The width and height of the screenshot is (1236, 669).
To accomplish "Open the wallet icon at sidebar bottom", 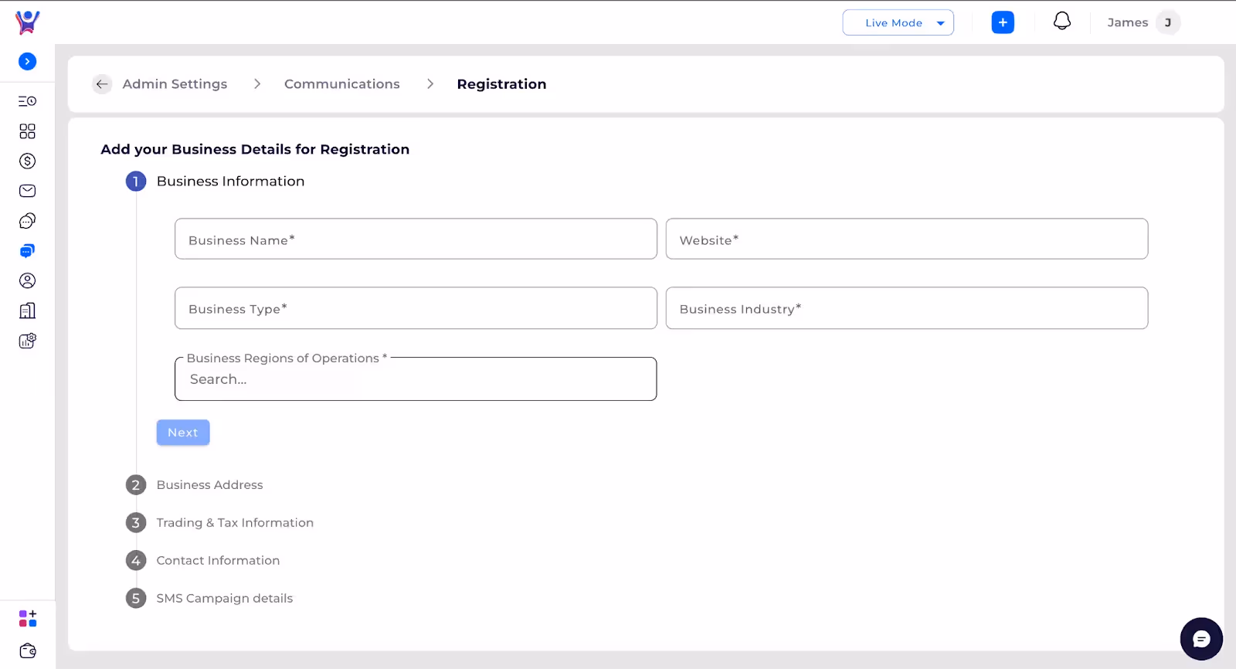I will [x=27, y=650].
